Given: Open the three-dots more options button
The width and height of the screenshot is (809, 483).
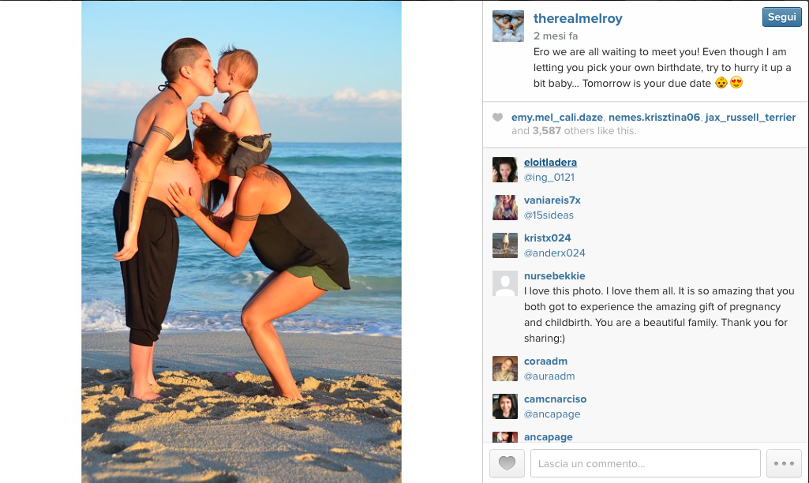Looking at the screenshot, I should [784, 462].
